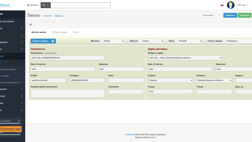The height and width of the screenshot is (142, 252).
Task: Click the green Сохранить button
Action: pos(245,15)
